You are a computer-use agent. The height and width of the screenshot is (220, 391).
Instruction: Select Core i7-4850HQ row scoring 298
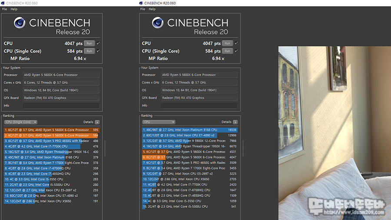pyautogui.click(x=51, y=174)
